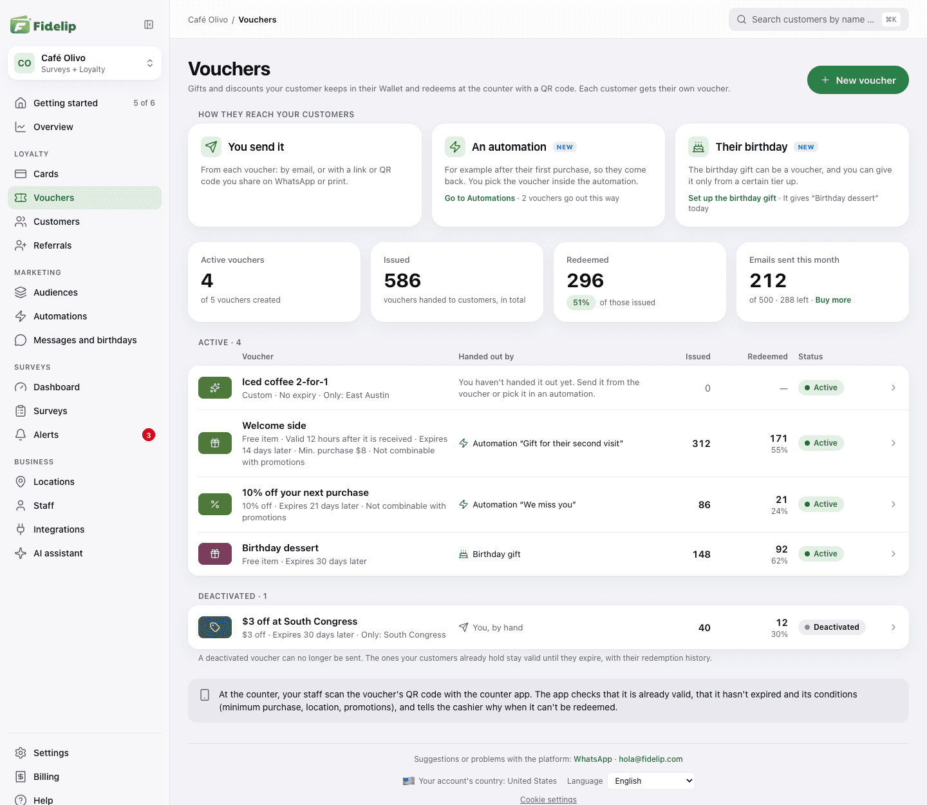Click the Birthday dessert purple gift icon
The image size is (927, 805).
(215, 554)
